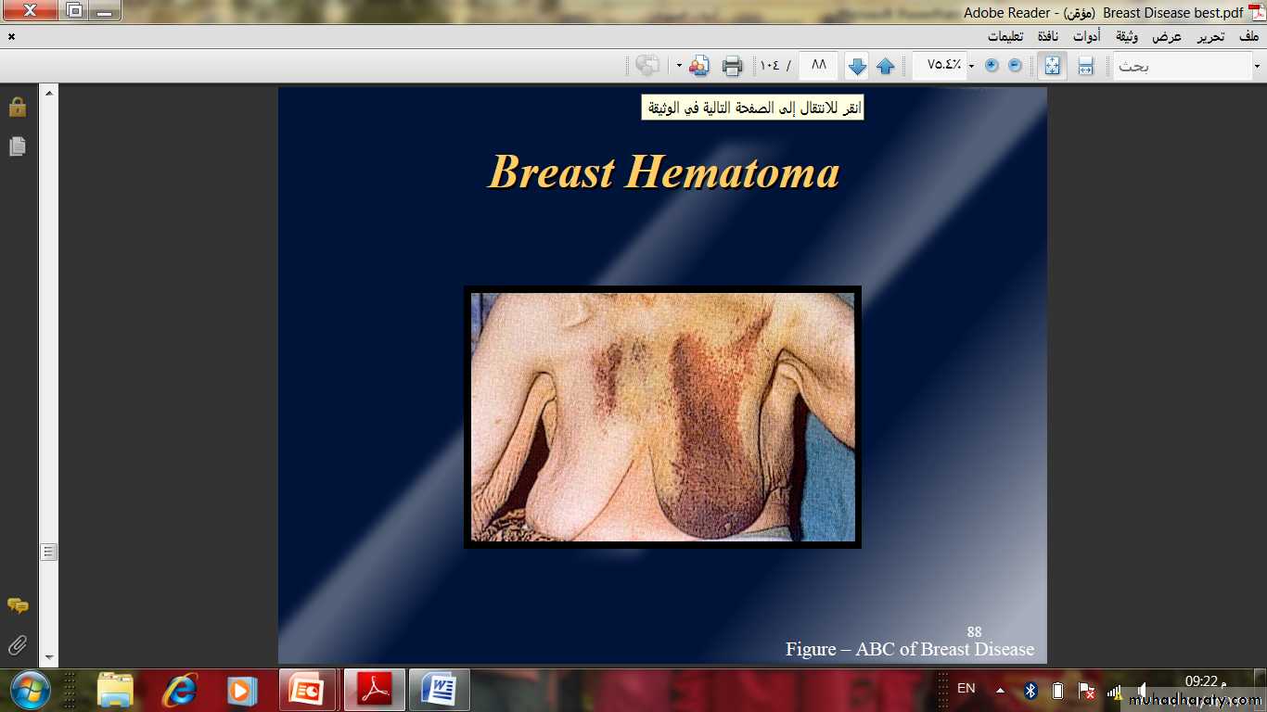Toggle fit whole page view
The image size is (1267, 712).
[x=1053, y=66]
